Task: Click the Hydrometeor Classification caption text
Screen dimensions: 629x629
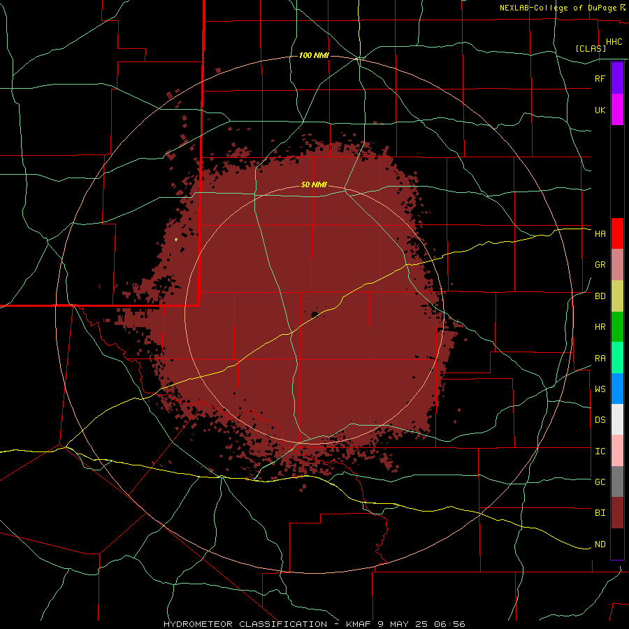Action: point(245,624)
